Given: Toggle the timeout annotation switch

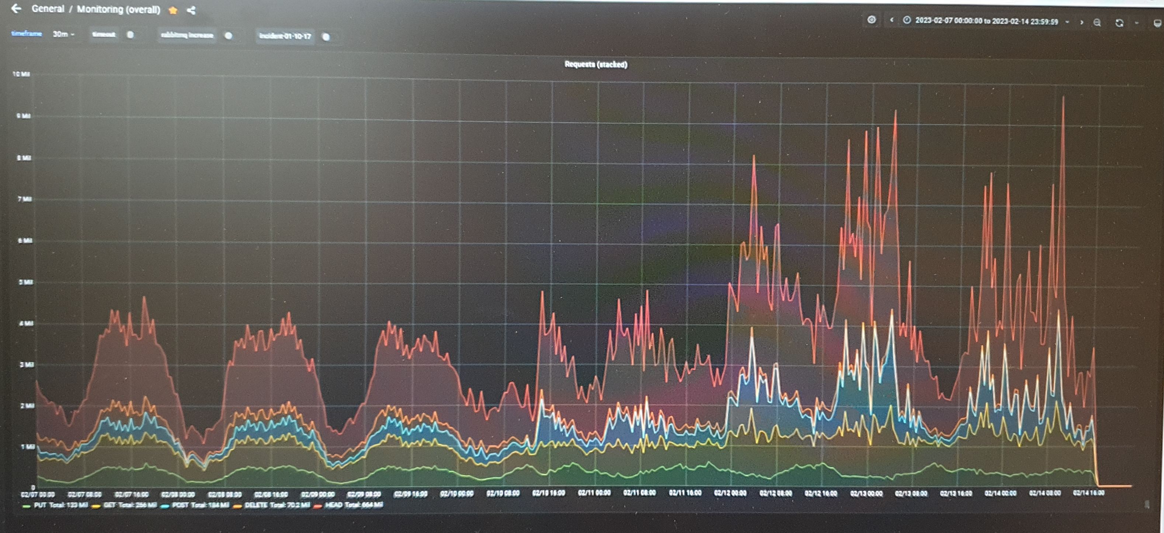Looking at the screenshot, I should click(130, 35).
